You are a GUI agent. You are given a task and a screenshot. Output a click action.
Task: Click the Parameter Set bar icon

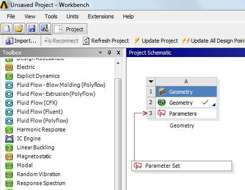pos(137,166)
